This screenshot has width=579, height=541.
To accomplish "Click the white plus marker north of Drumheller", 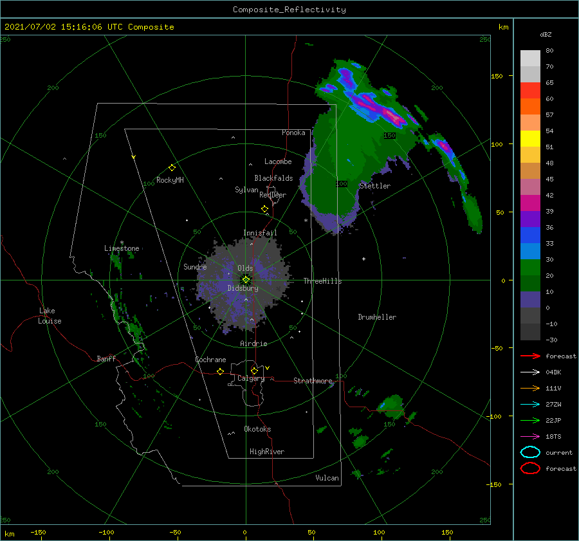I will 363,259.
